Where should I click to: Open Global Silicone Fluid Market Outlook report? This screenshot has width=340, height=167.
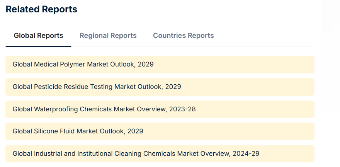pyautogui.click(x=78, y=131)
